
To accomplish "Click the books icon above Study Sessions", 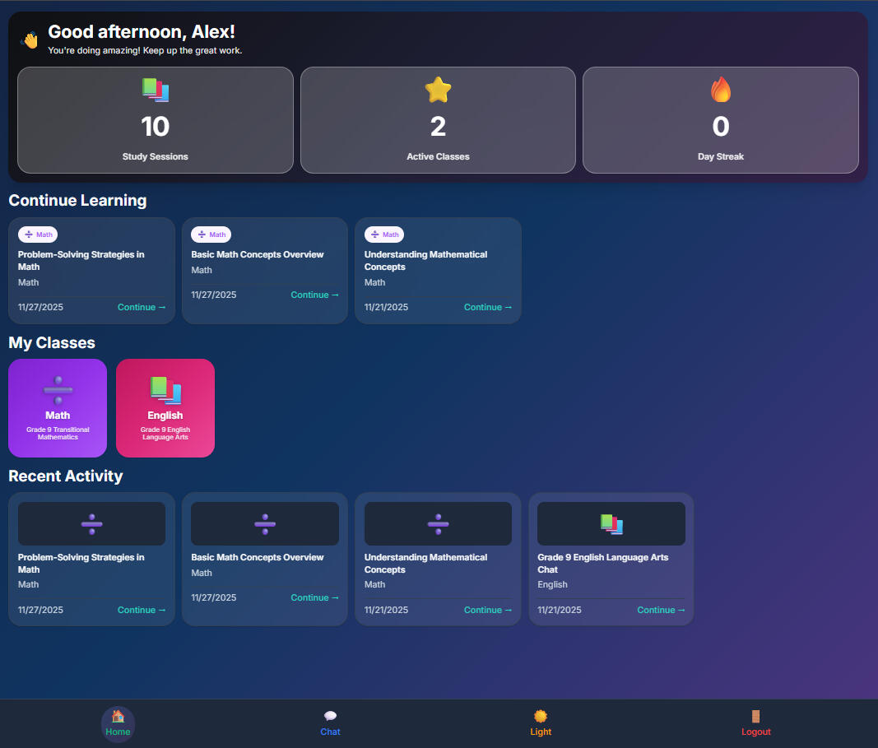I will click(x=155, y=90).
